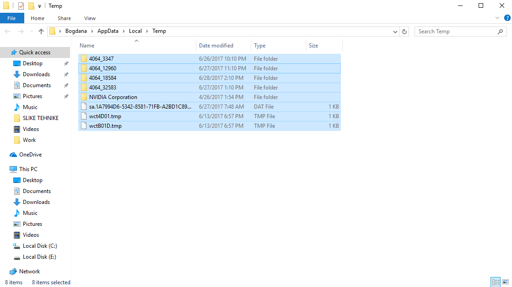
Task: Expand the chevron after Local in breadcrumb
Action: pos(147,31)
